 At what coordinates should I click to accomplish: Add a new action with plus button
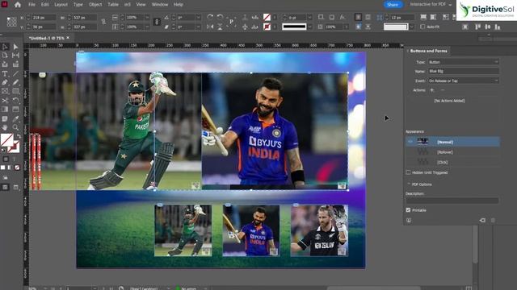point(432,90)
